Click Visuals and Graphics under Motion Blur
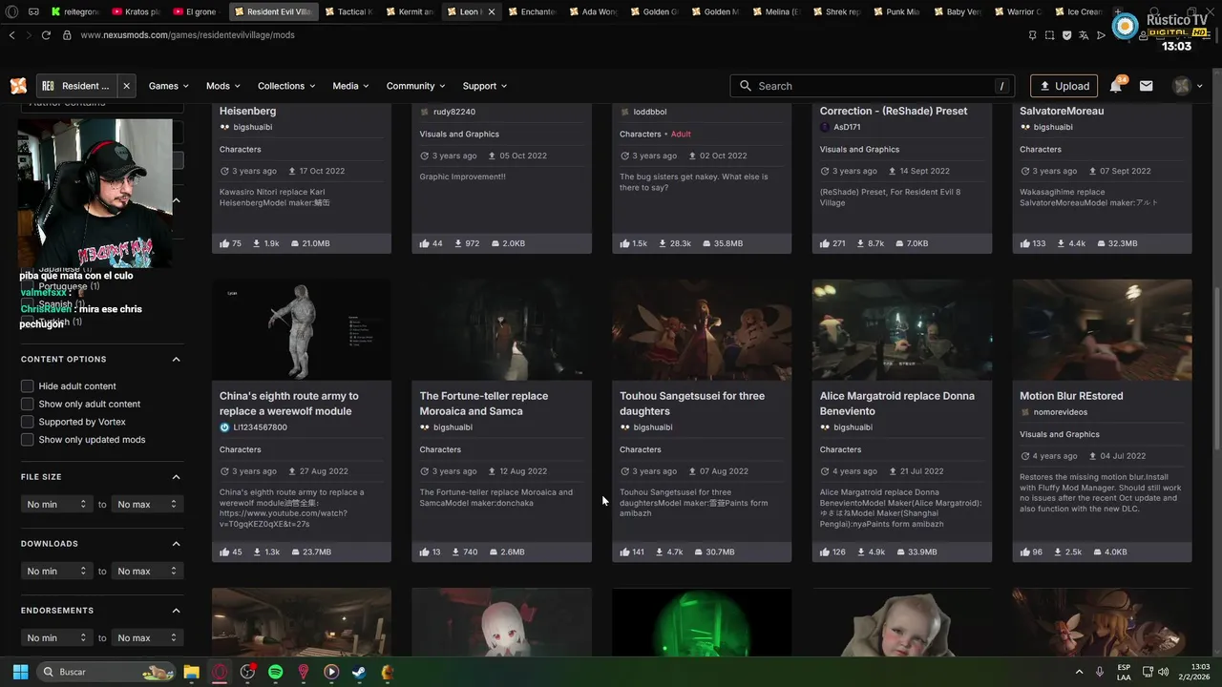The width and height of the screenshot is (1222, 687). (x=1060, y=434)
